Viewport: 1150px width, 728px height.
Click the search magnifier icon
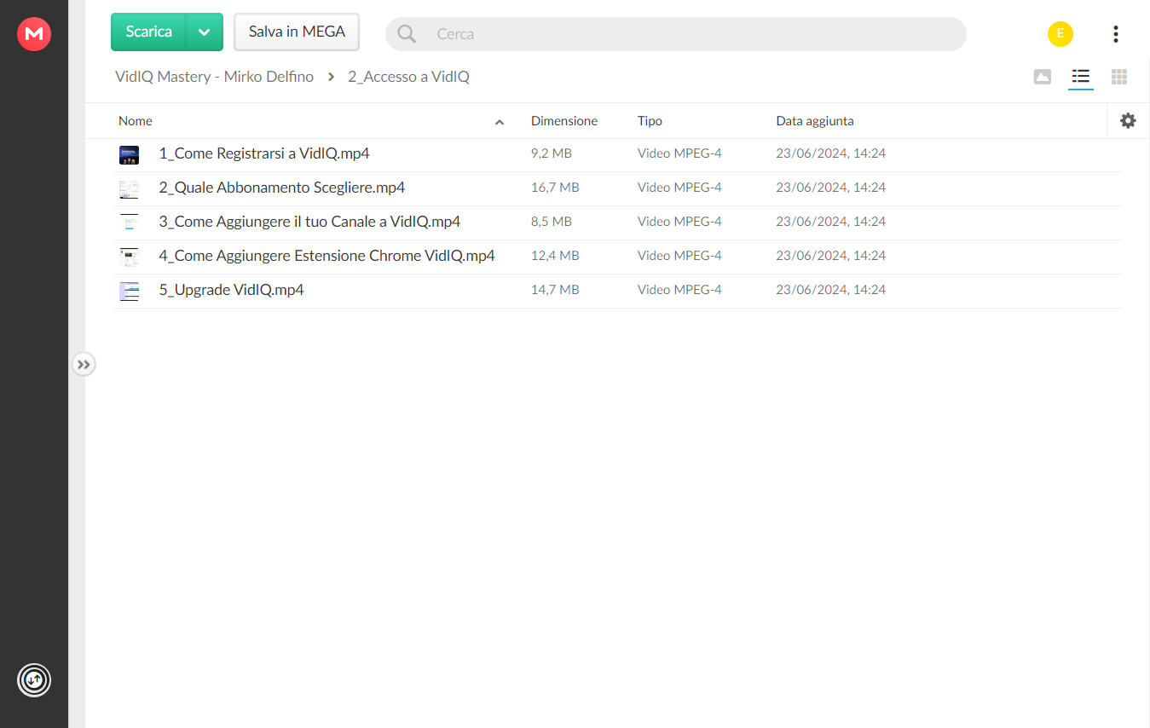407,34
